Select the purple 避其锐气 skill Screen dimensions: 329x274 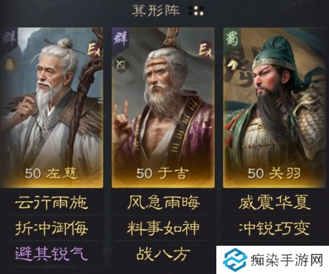tap(51, 254)
